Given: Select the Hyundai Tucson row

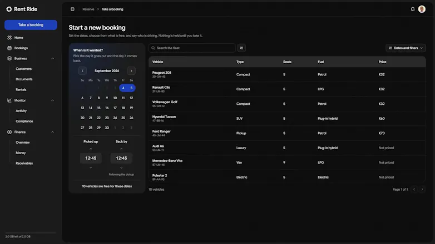Looking at the screenshot, I should tap(287, 119).
